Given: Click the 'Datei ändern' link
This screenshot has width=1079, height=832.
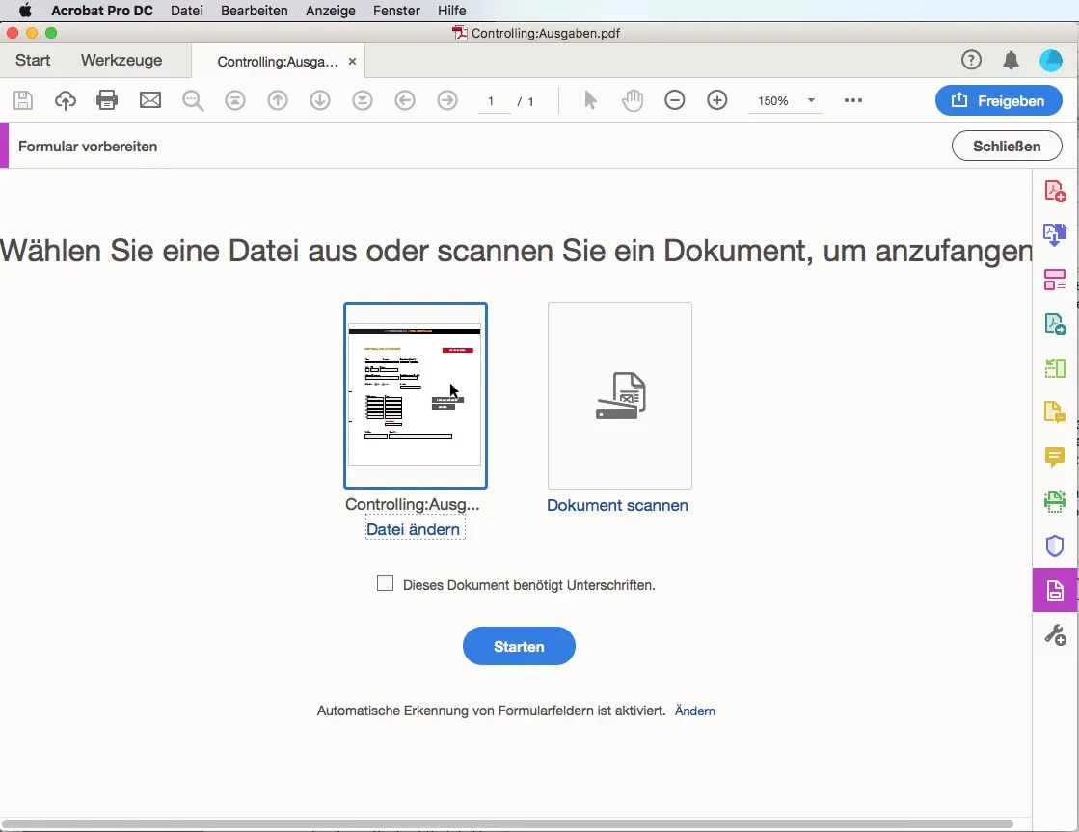Looking at the screenshot, I should point(414,529).
